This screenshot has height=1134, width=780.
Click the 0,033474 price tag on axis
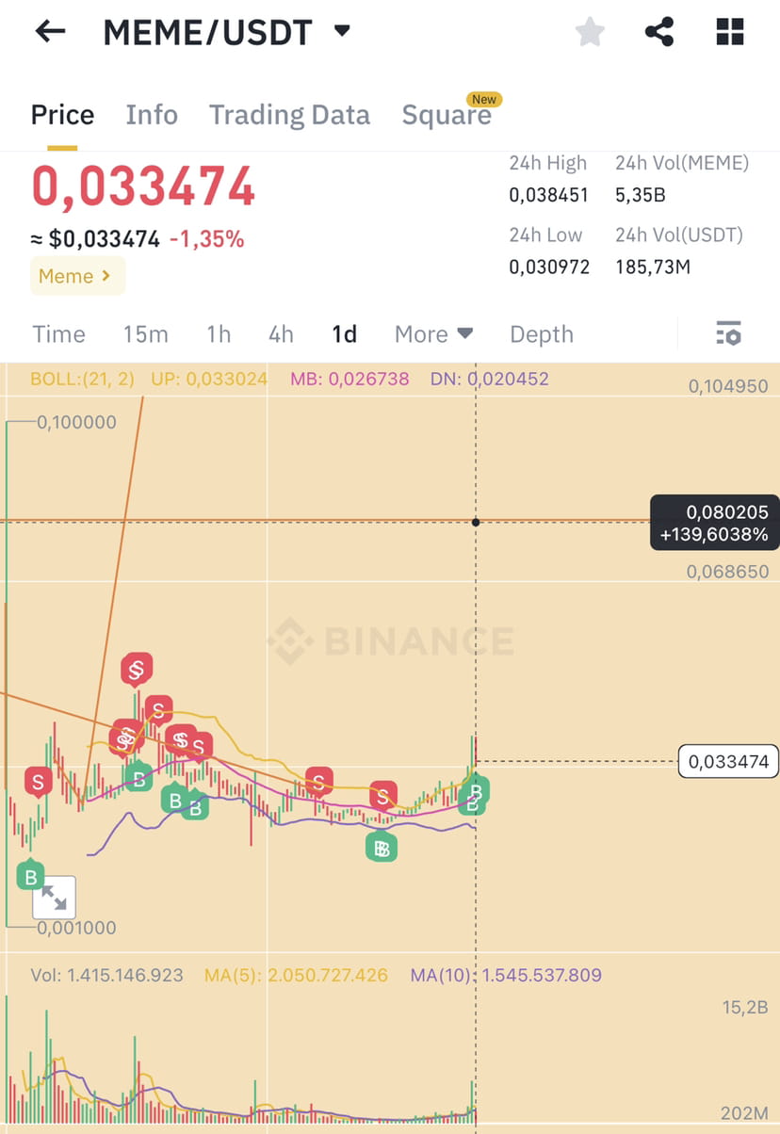(727, 761)
